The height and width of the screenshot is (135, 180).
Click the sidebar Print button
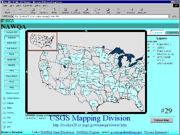pos(12,81)
